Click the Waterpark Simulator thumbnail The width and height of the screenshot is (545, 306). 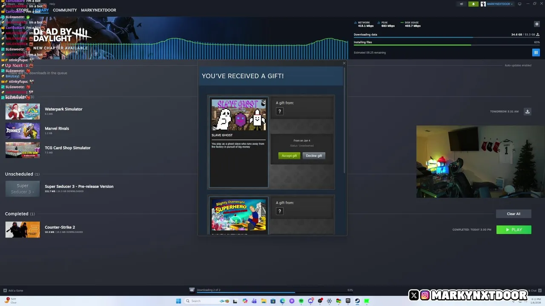(x=23, y=111)
